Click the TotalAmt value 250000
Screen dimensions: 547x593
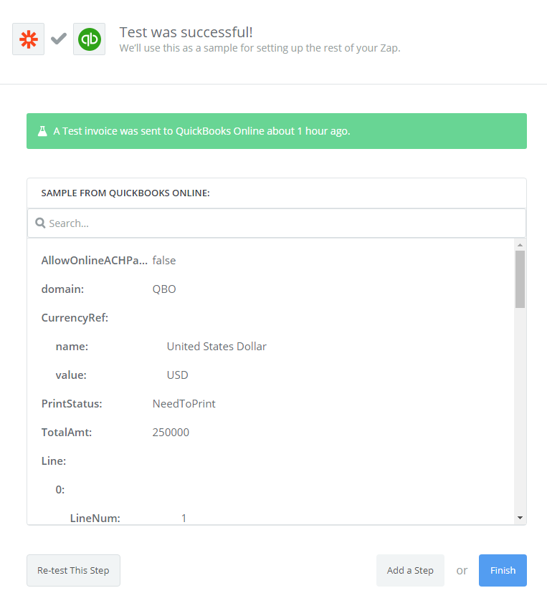171,433
